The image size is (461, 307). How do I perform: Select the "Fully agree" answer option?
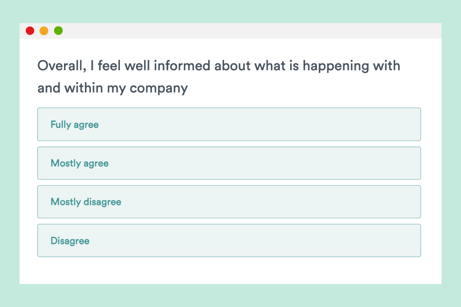coord(229,124)
